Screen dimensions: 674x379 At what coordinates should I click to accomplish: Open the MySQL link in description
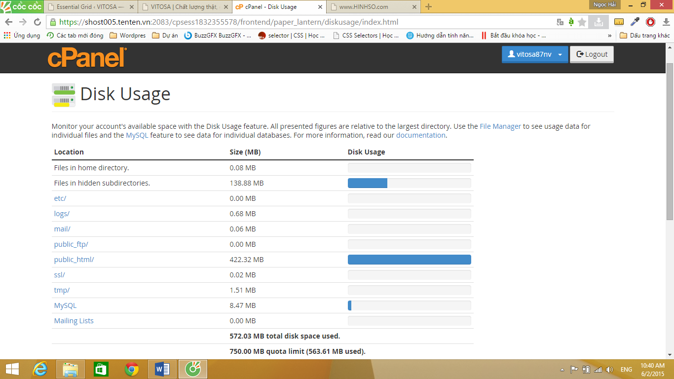pyautogui.click(x=137, y=135)
